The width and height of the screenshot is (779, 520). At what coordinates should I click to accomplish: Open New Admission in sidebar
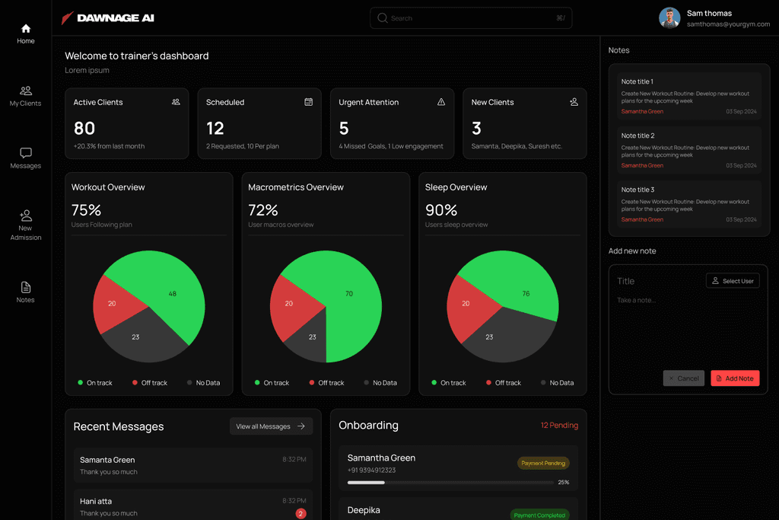point(26,225)
